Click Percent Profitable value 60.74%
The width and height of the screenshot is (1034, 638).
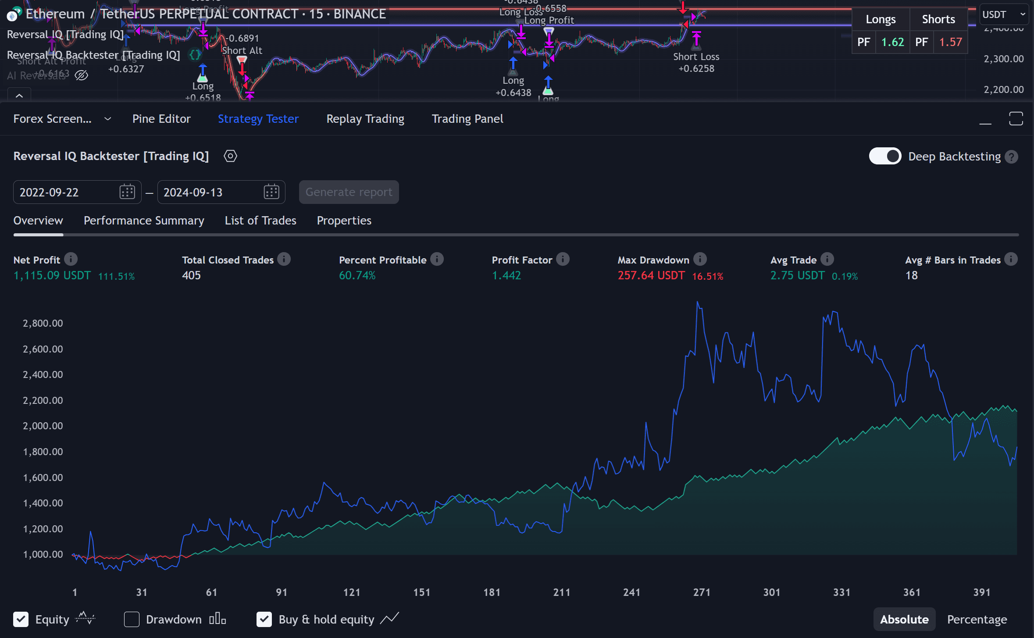357,275
